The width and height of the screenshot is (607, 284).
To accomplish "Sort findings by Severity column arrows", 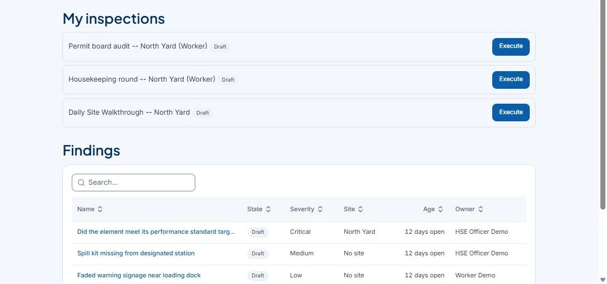I will (320, 209).
